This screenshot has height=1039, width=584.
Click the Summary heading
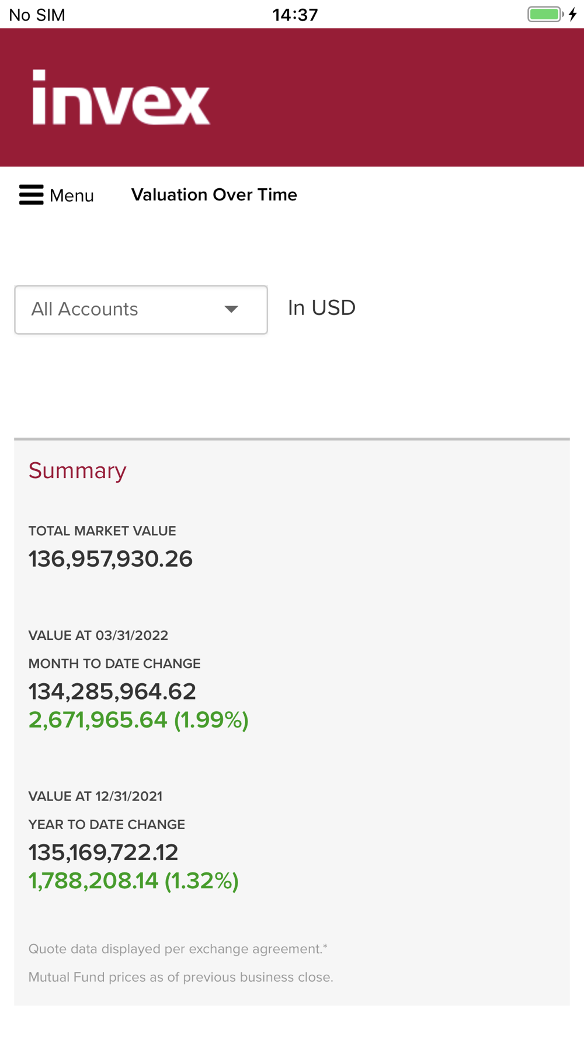[77, 471]
